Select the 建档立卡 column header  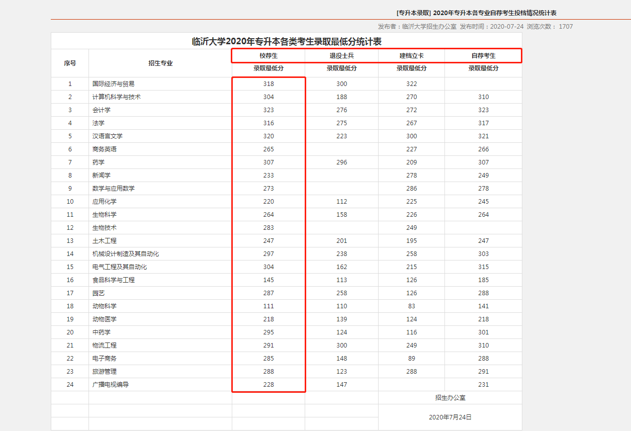click(411, 55)
